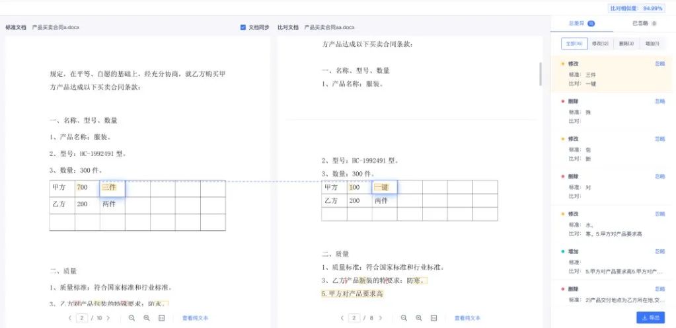Screen dimensions: 676x328
Task: Fit standard document to original size
Action: 162,318
